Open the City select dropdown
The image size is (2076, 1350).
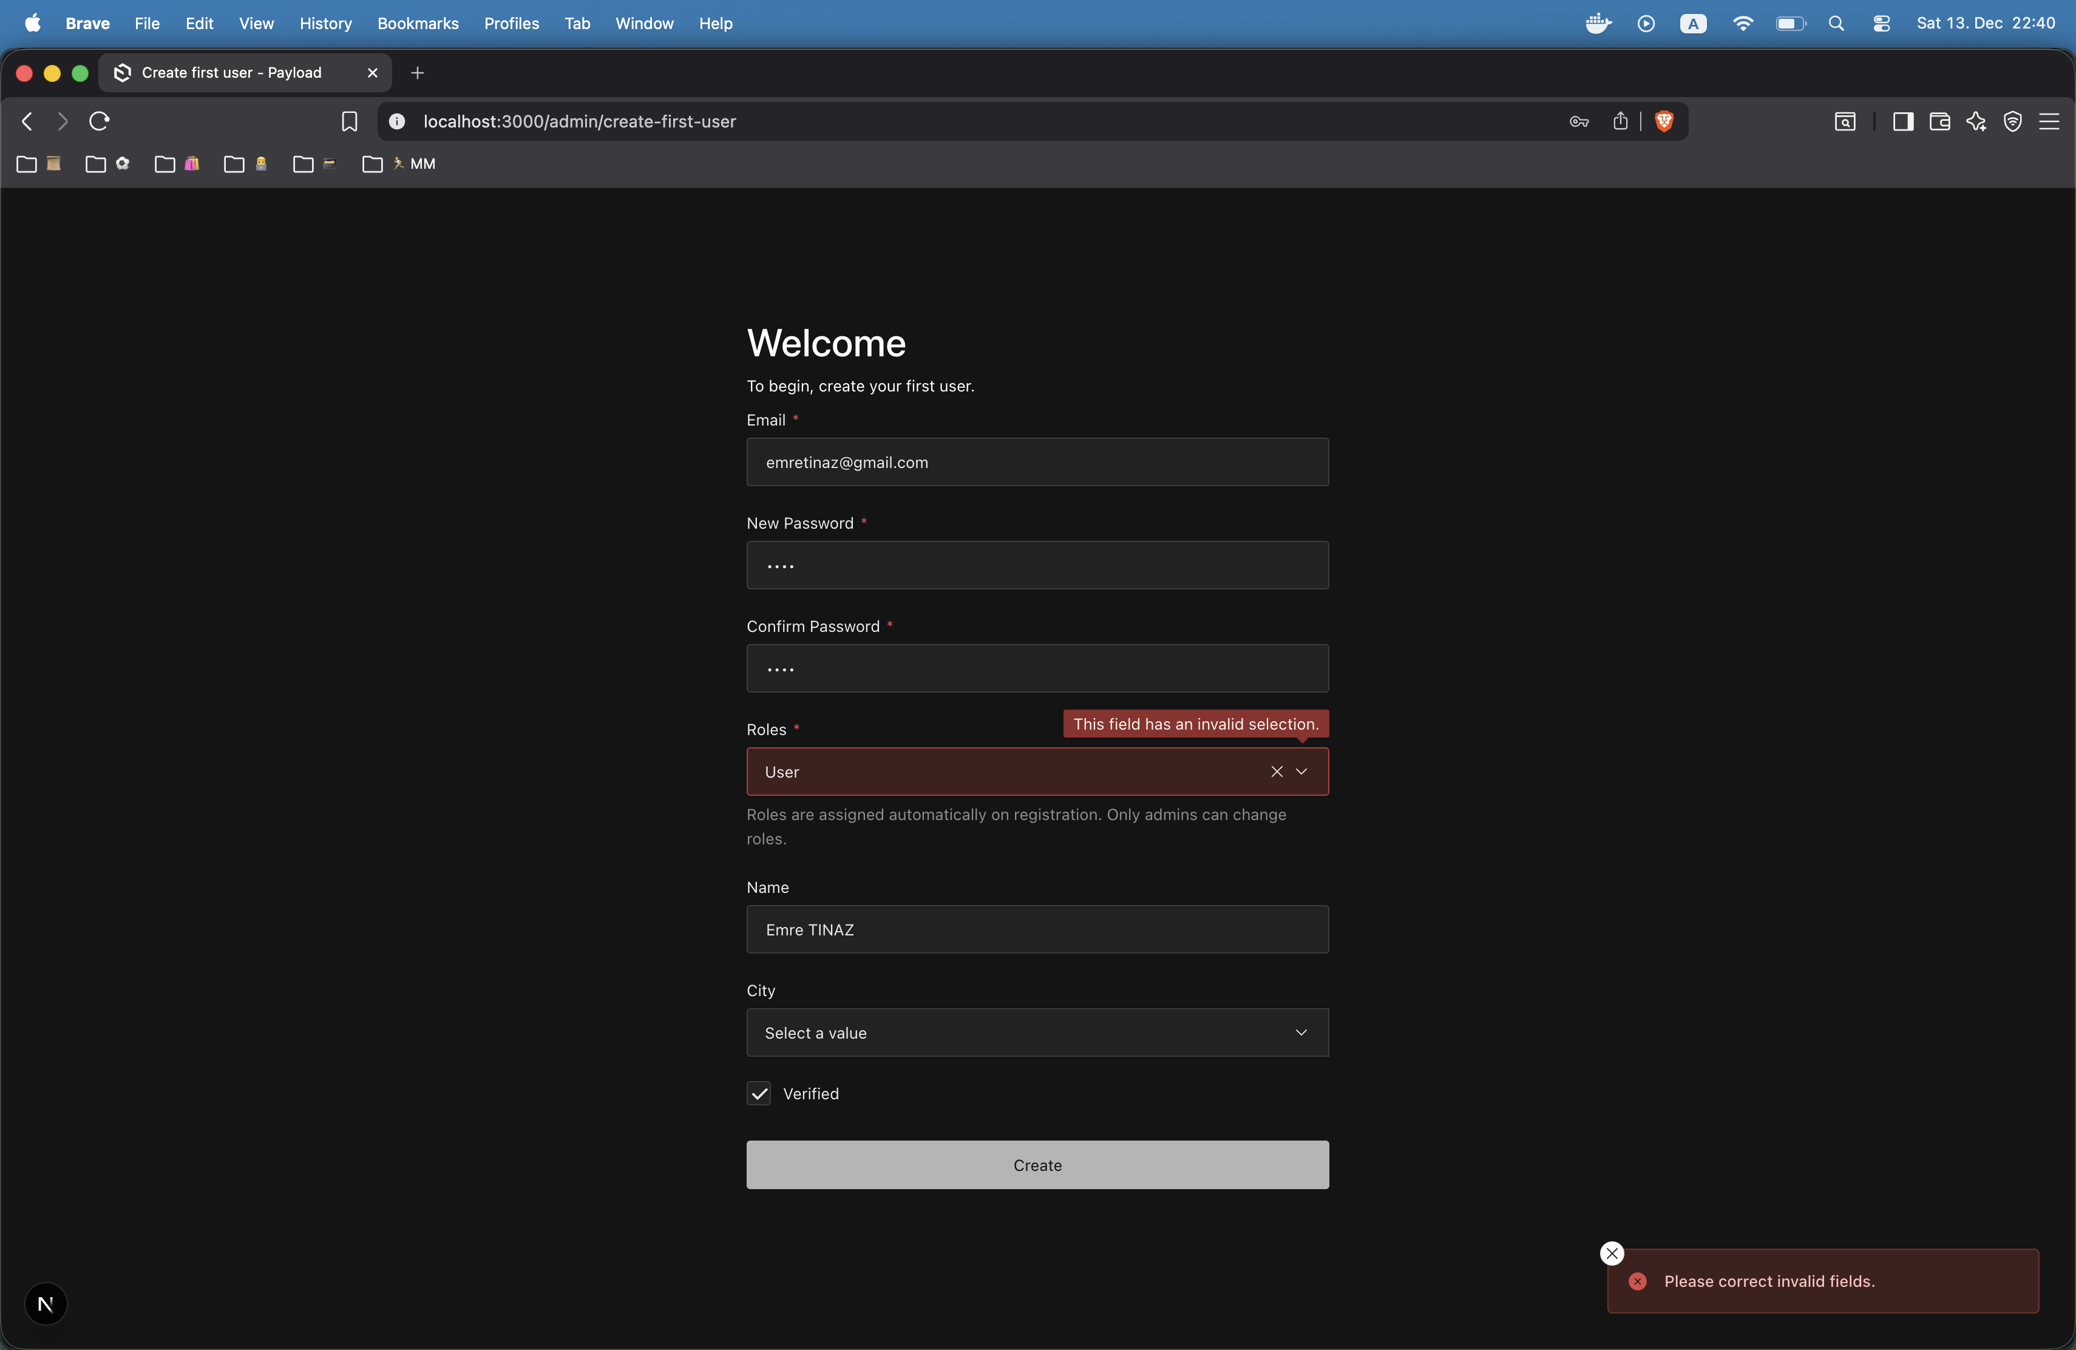click(1037, 1033)
